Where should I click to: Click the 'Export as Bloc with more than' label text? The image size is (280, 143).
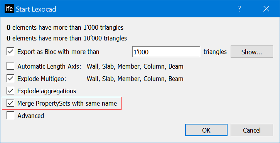tap(58, 52)
